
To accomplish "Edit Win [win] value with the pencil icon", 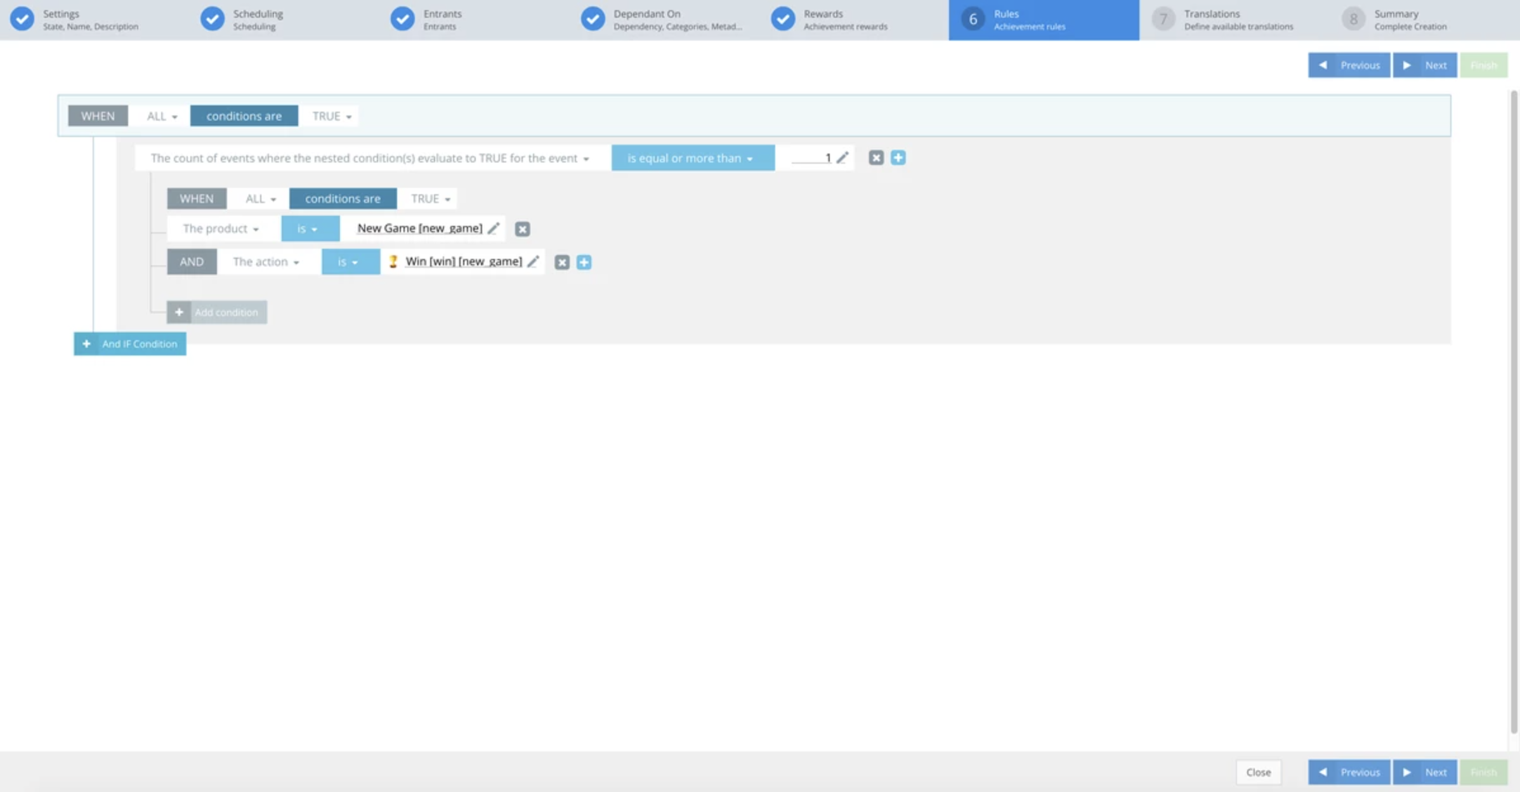I will [x=533, y=261].
